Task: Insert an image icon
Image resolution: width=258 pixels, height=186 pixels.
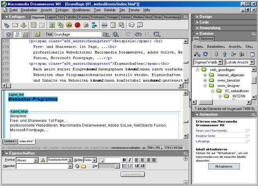Action: pos(52,25)
